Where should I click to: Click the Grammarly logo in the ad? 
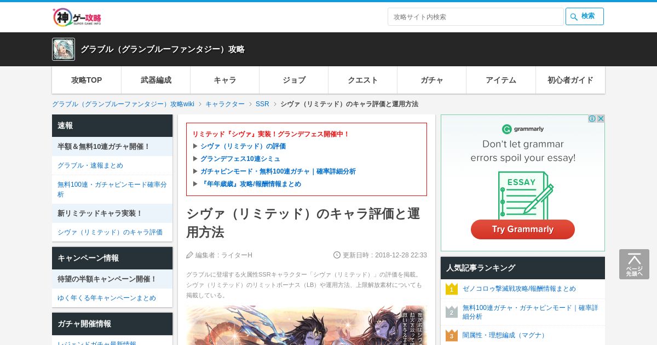[523, 129]
